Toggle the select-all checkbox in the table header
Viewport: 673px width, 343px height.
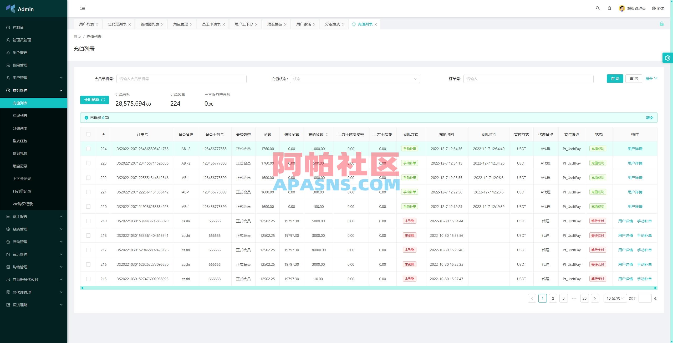click(88, 134)
